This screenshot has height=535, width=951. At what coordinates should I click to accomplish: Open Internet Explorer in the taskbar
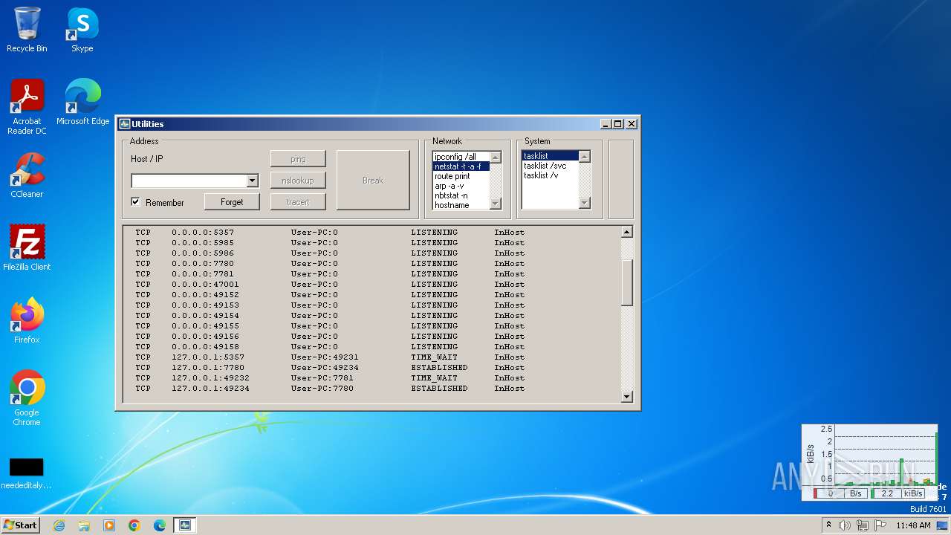coord(59,525)
